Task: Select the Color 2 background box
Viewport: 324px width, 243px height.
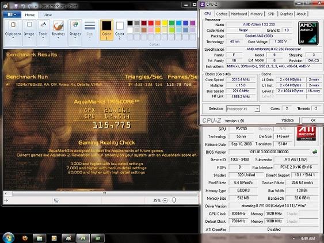Action: [120, 30]
